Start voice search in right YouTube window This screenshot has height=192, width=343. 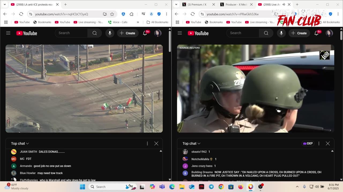coord(281,33)
